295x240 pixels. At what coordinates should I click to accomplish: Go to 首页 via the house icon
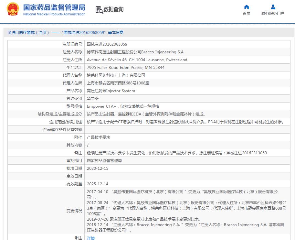tap(247, 7)
